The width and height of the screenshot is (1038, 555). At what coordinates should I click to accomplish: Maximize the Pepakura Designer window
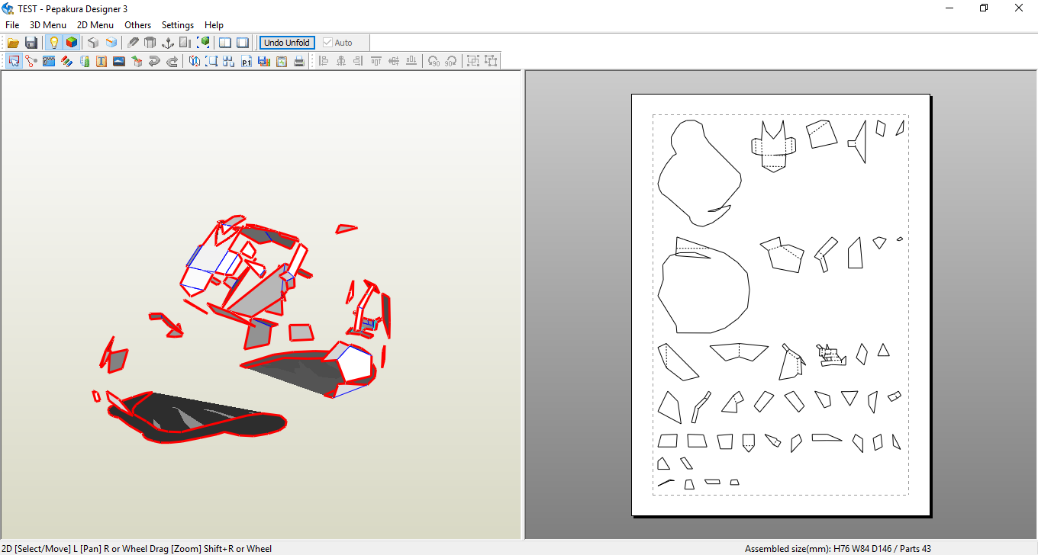[984, 8]
